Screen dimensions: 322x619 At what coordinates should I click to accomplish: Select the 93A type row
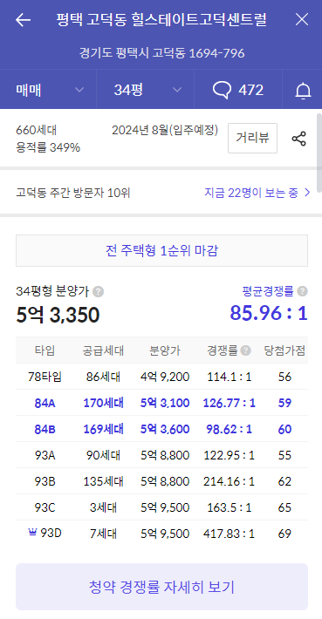[x=161, y=455]
